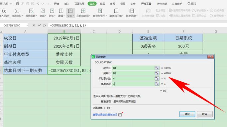Switch to the 数据 tab
This screenshot has height=127, width=227.
click(x=102, y=4)
